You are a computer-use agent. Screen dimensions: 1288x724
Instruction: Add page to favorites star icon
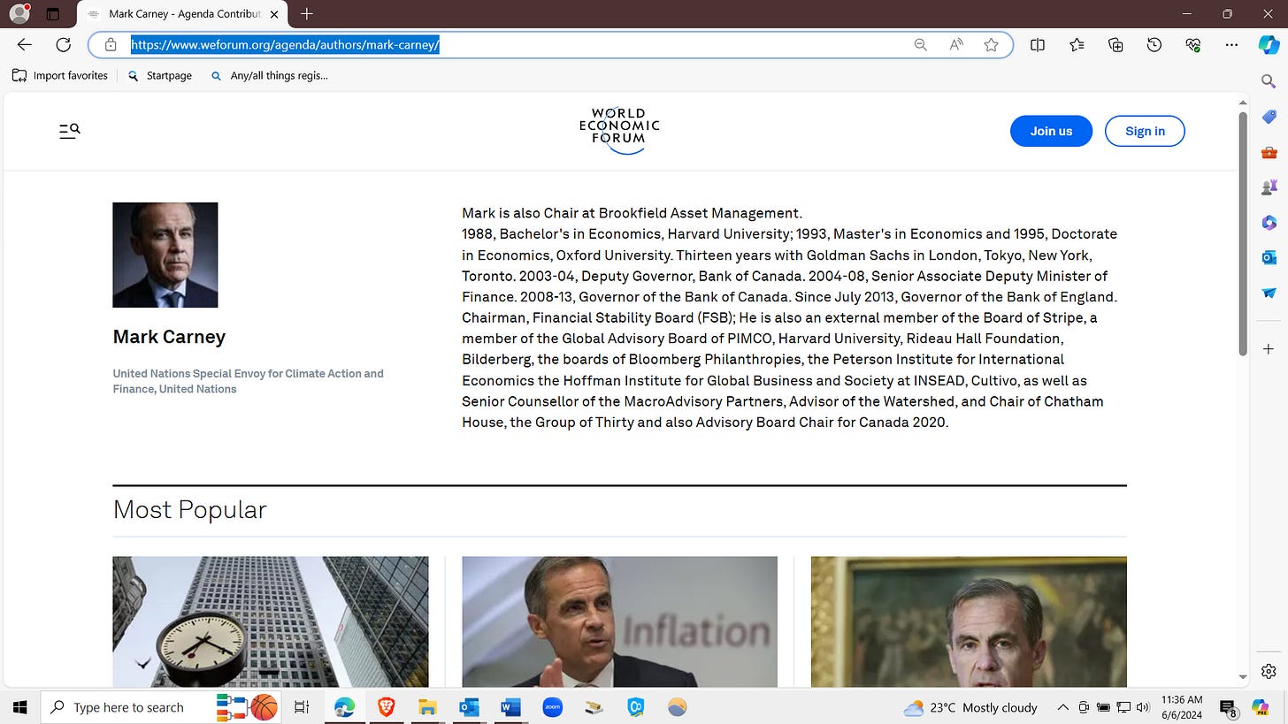point(991,44)
